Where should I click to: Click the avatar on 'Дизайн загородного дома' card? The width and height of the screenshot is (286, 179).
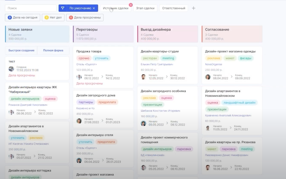[79, 121]
